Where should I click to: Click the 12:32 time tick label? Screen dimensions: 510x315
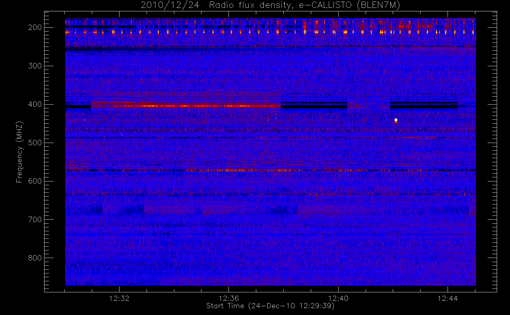[119, 298]
